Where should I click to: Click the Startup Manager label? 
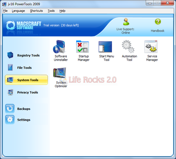point(84,58)
